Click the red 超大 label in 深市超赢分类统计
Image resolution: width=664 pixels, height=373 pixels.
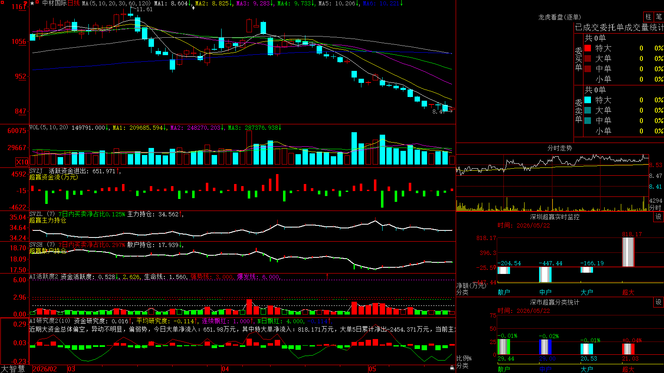point(628,369)
